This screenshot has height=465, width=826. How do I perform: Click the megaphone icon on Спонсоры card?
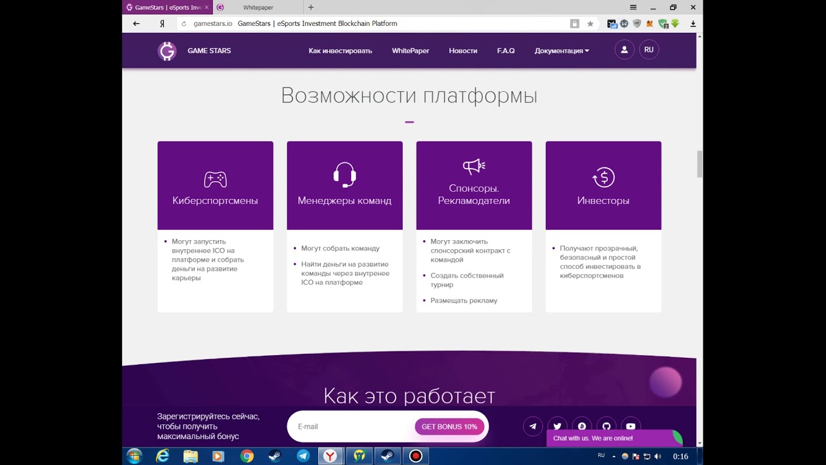coord(474,167)
